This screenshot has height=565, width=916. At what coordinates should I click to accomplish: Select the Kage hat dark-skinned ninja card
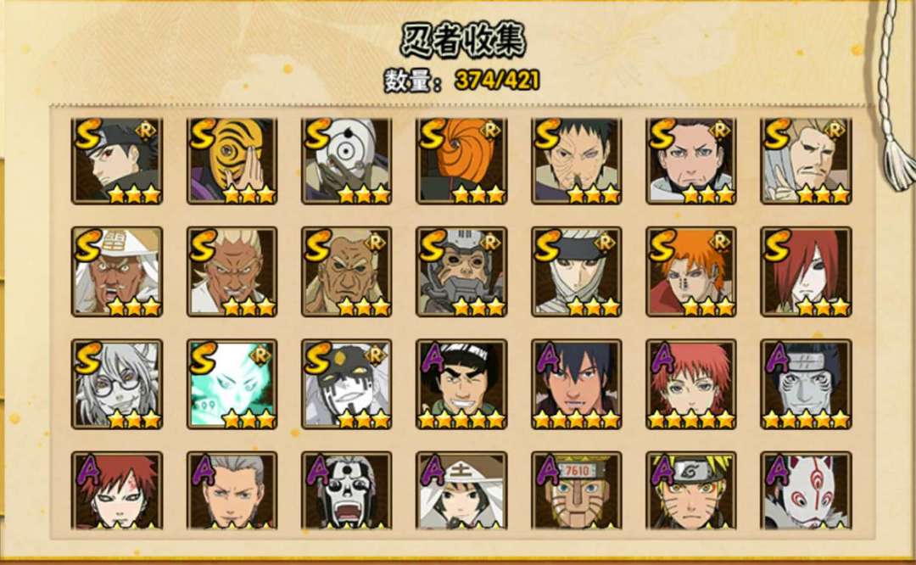pos(117,271)
